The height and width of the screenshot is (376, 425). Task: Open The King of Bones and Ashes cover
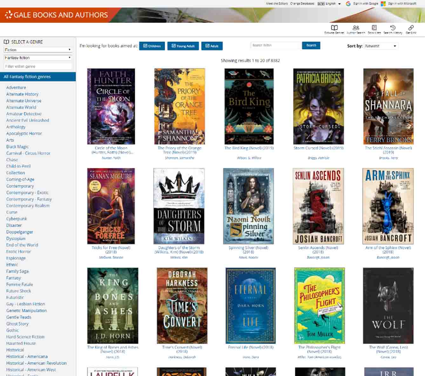(x=113, y=306)
